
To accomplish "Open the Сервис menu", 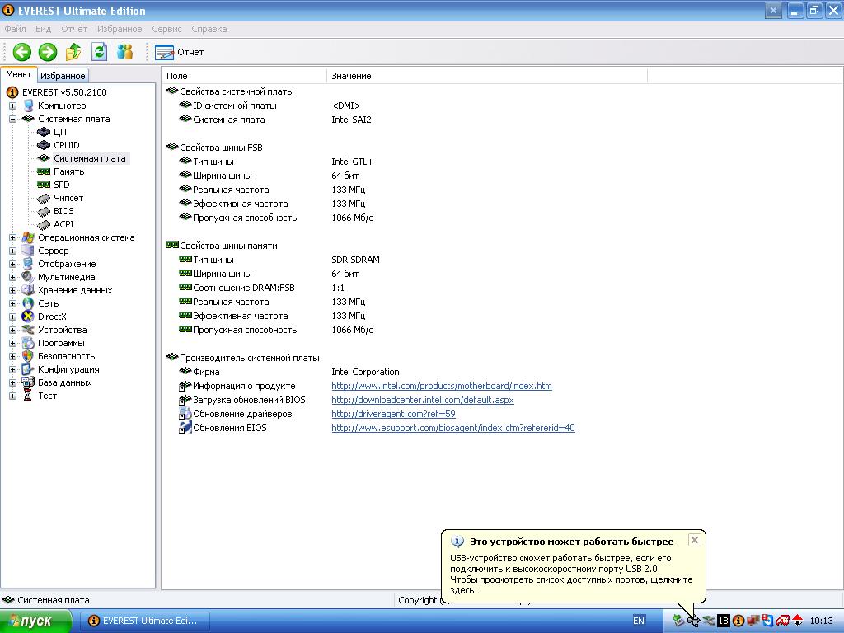I will tap(166, 29).
